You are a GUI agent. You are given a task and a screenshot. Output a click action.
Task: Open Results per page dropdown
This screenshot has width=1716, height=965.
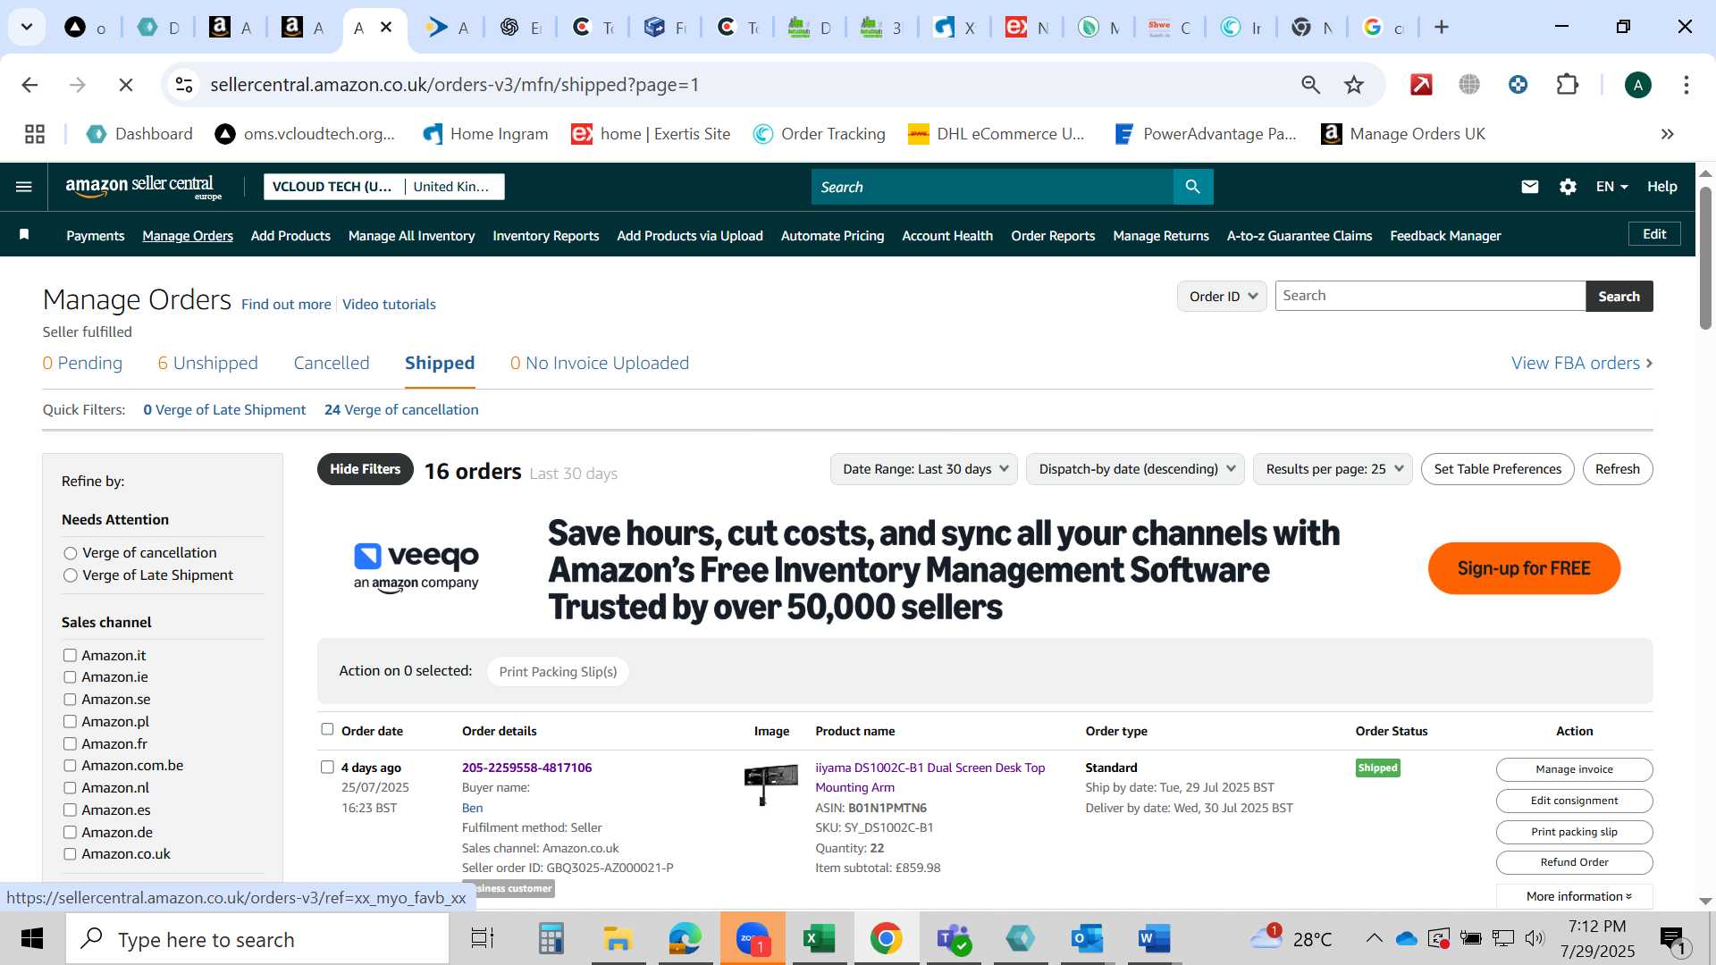point(1333,469)
